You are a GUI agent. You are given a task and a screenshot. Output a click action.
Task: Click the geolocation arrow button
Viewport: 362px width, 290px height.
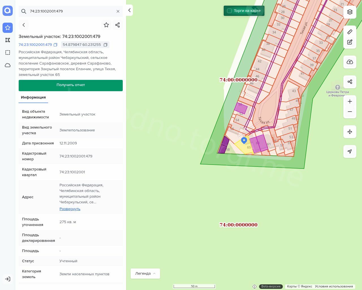(x=350, y=152)
